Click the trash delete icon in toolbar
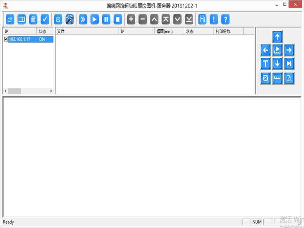This screenshot has width=304, height=228. 33,19
